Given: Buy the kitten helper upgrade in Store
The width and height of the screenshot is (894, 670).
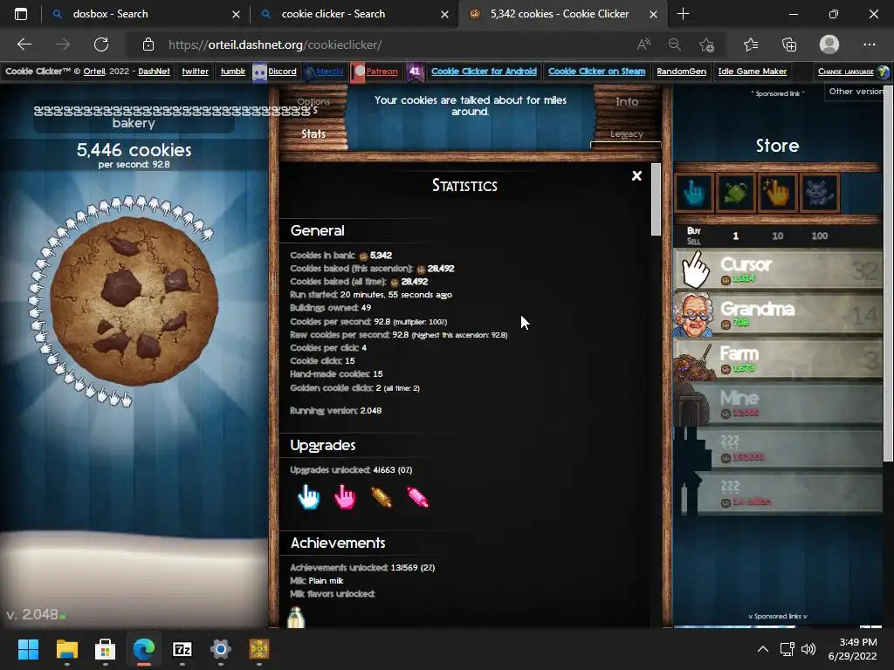Looking at the screenshot, I should [819, 193].
